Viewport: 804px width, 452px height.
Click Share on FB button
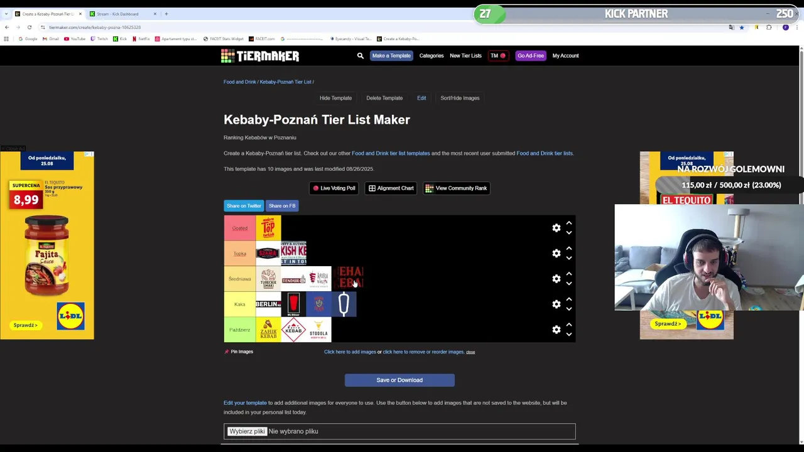click(282, 206)
